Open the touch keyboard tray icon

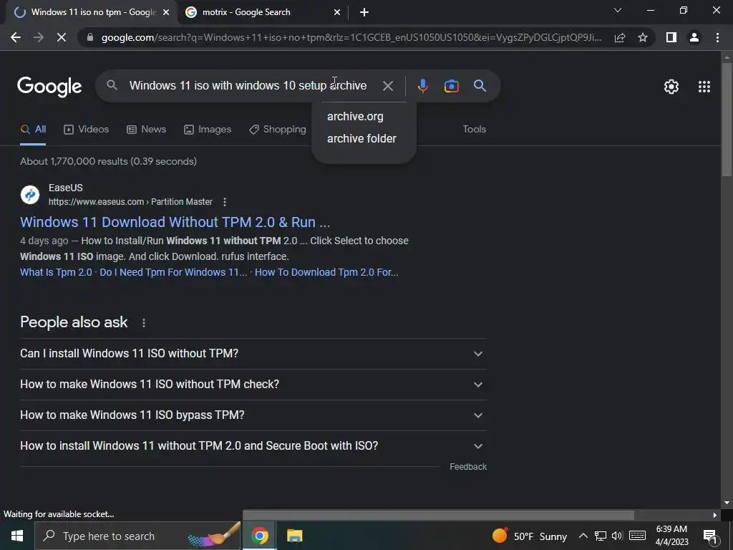(x=637, y=536)
